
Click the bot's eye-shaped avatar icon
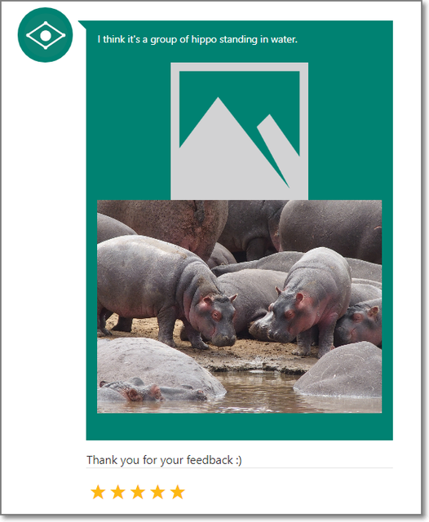click(x=45, y=35)
